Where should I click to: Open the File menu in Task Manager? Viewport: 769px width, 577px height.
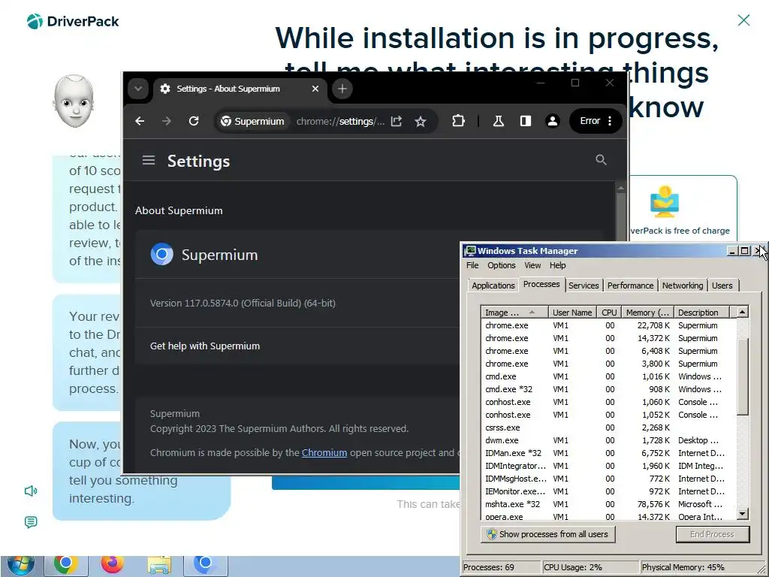(x=472, y=265)
